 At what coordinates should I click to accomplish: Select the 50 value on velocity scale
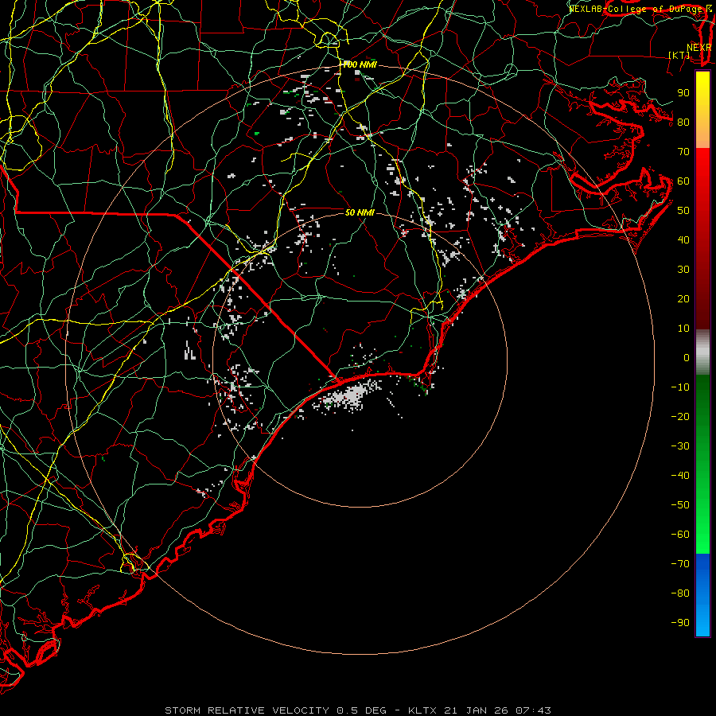pos(683,211)
